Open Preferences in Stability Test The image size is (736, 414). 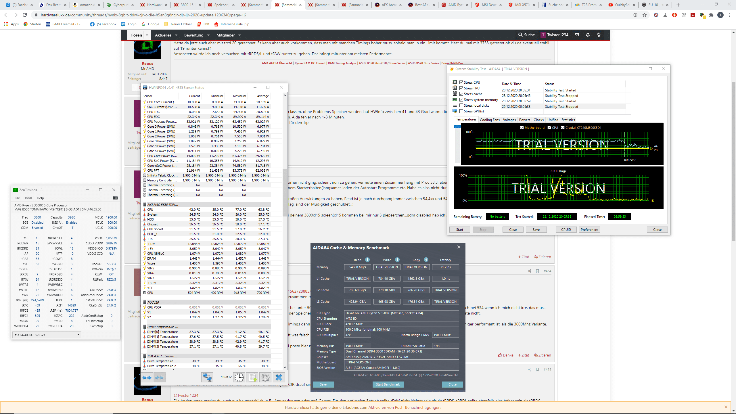coord(589,229)
